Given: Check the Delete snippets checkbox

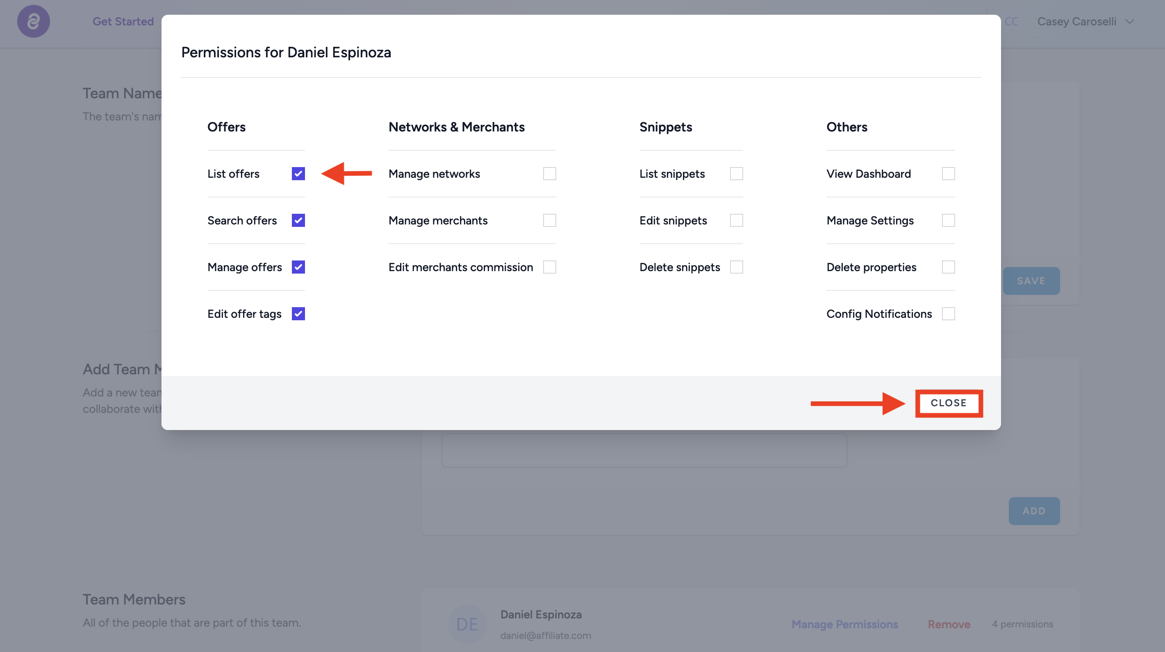Looking at the screenshot, I should coord(736,267).
